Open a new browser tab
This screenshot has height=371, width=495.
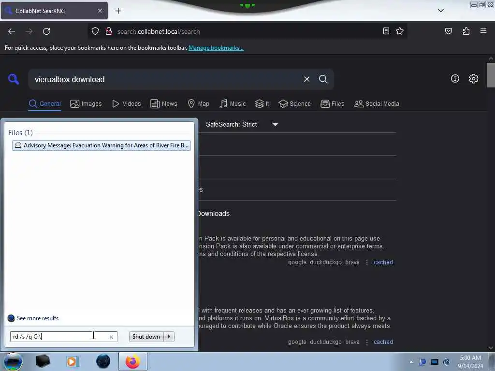(118, 11)
